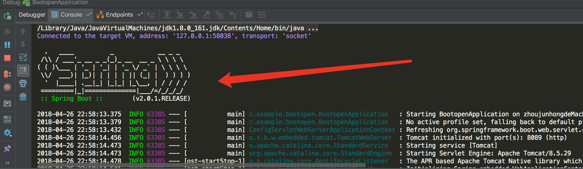This screenshot has height=169, width=583.
Task: Click Trace Current Stream Chain icon
Action: (x=262, y=15)
